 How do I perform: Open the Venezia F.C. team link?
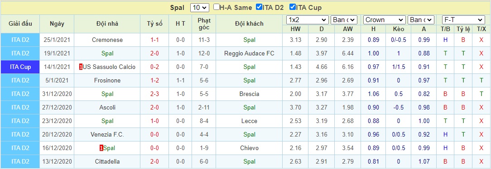(107, 134)
